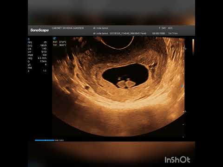
Task: Click the CABINET DR clinic name header
Action: point(68,28)
